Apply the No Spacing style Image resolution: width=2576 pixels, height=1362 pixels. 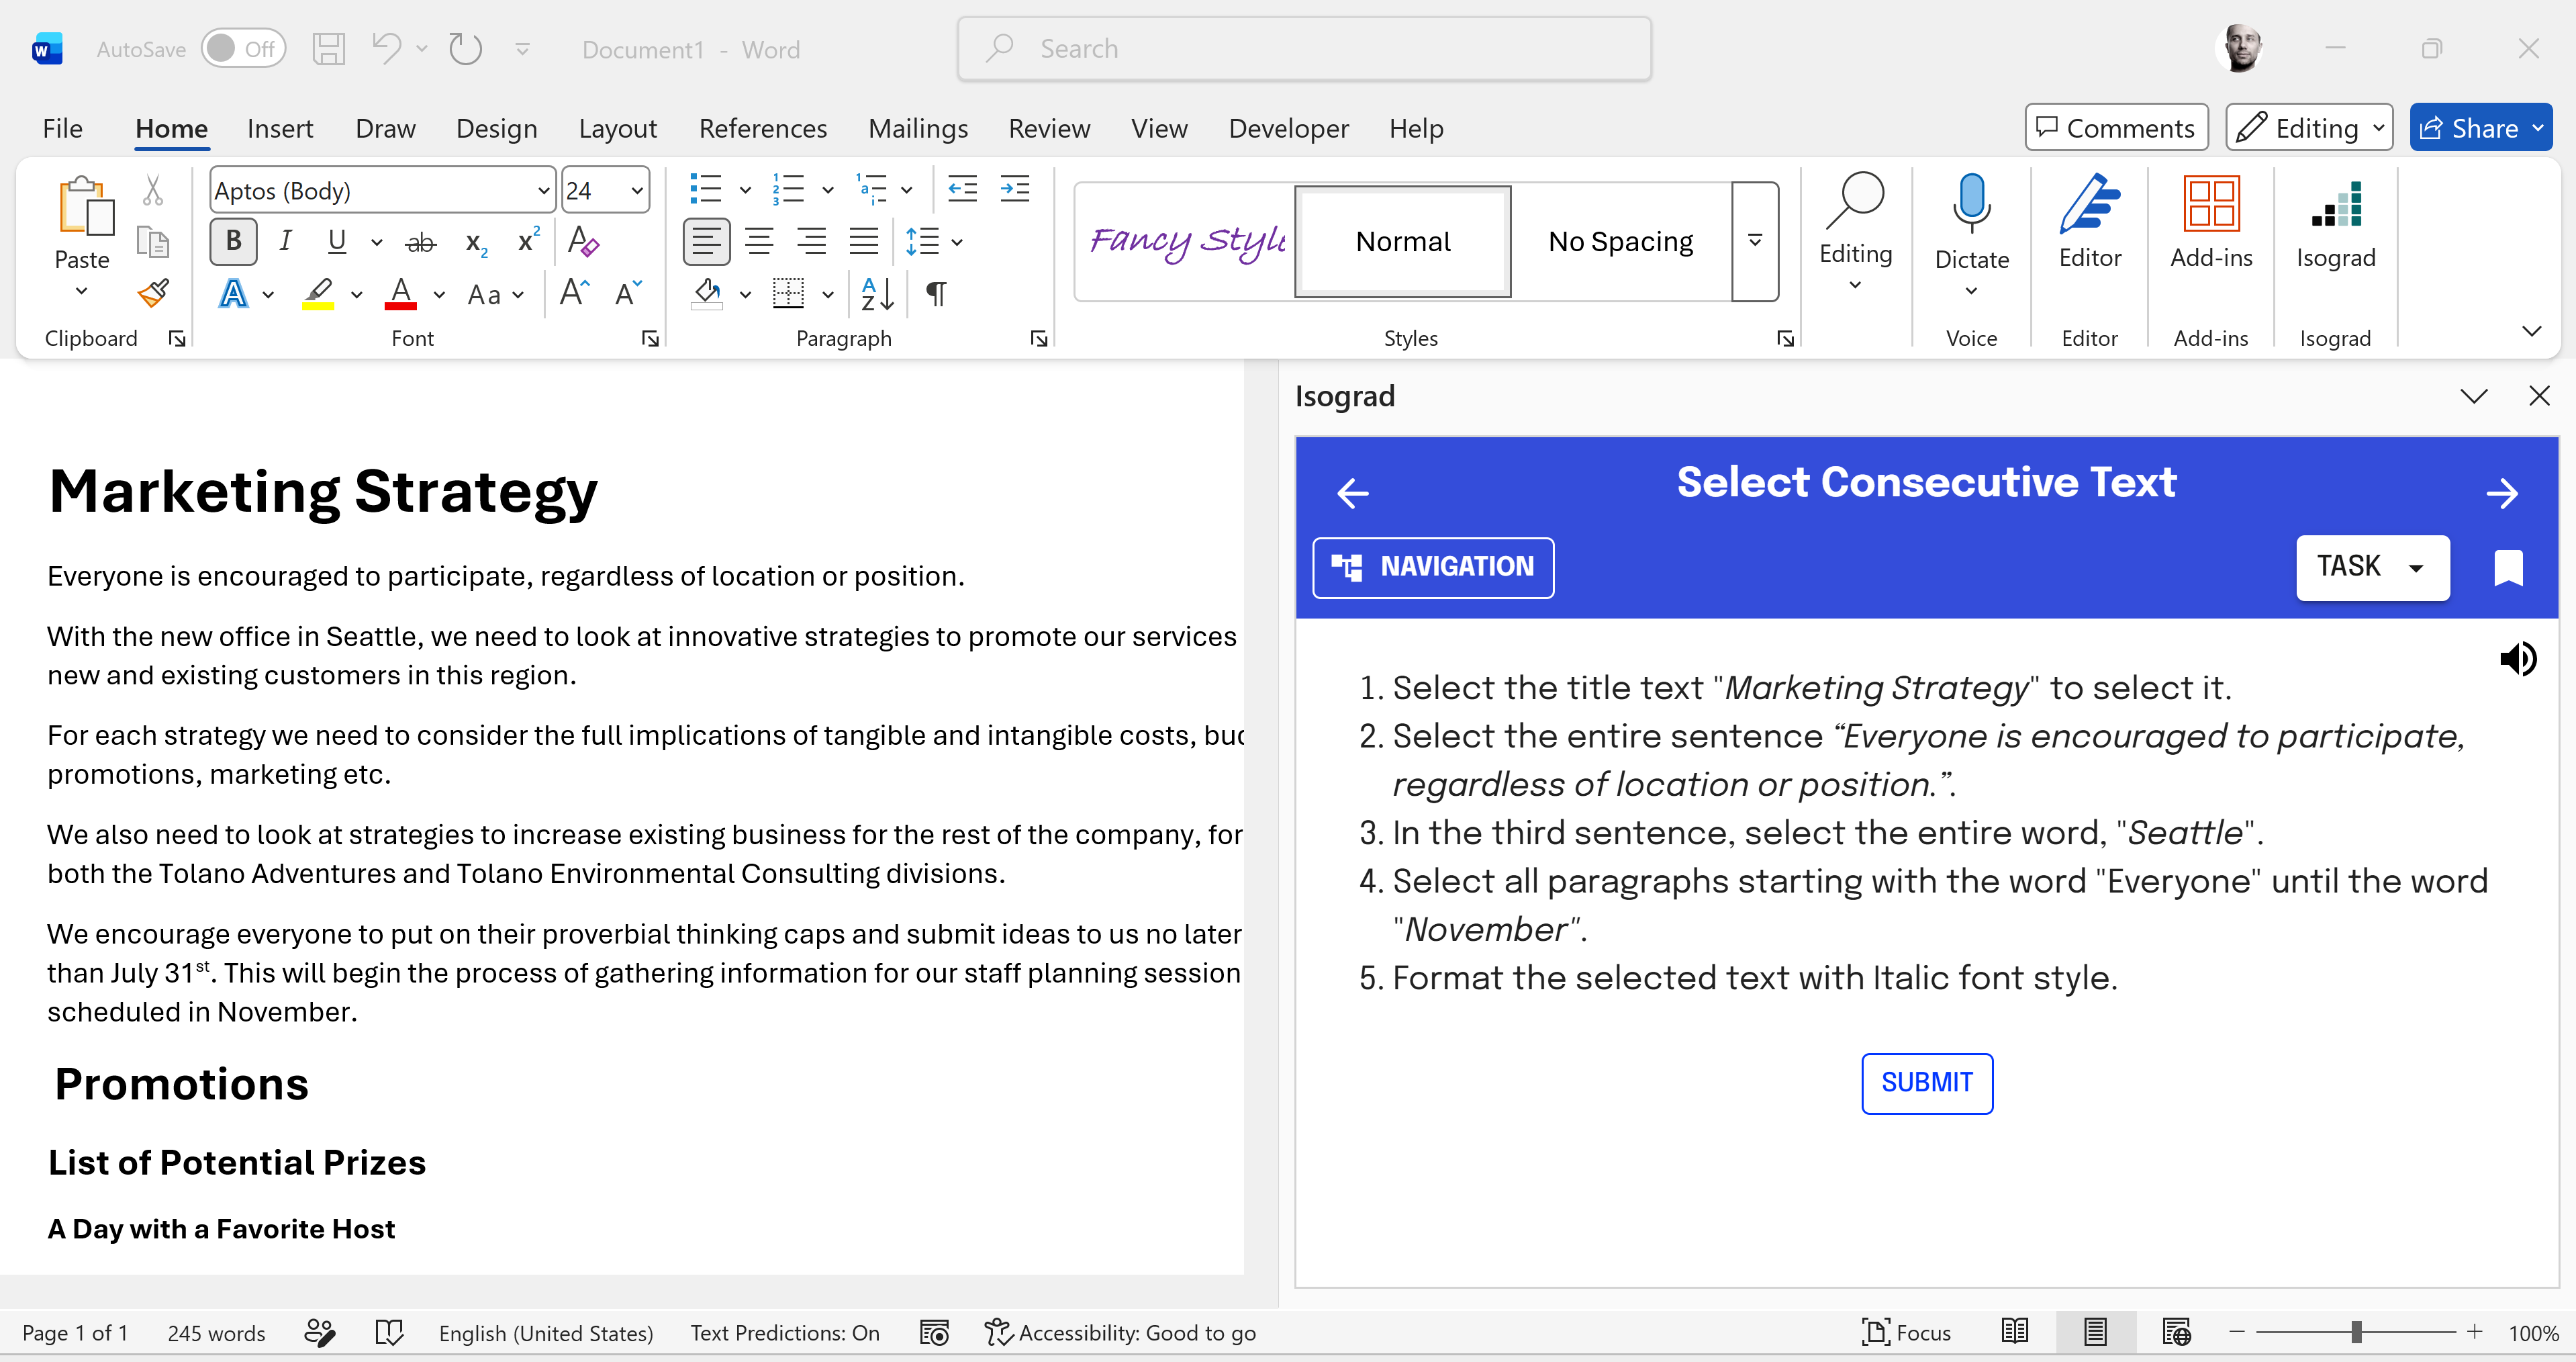pyautogui.click(x=1620, y=241)
